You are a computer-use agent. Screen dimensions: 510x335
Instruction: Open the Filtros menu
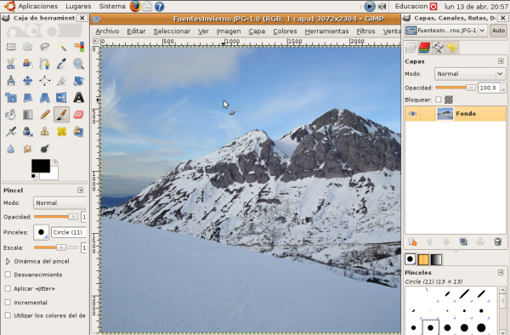[365, 31]
